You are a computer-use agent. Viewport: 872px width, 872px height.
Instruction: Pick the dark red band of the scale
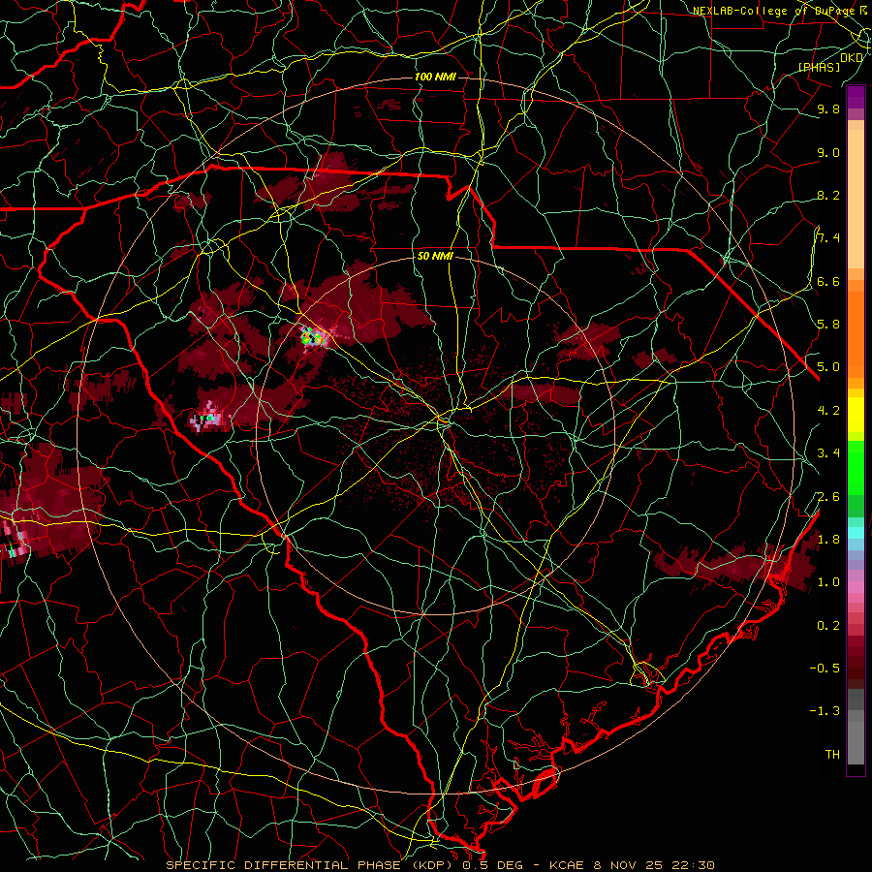pos(856,656)
